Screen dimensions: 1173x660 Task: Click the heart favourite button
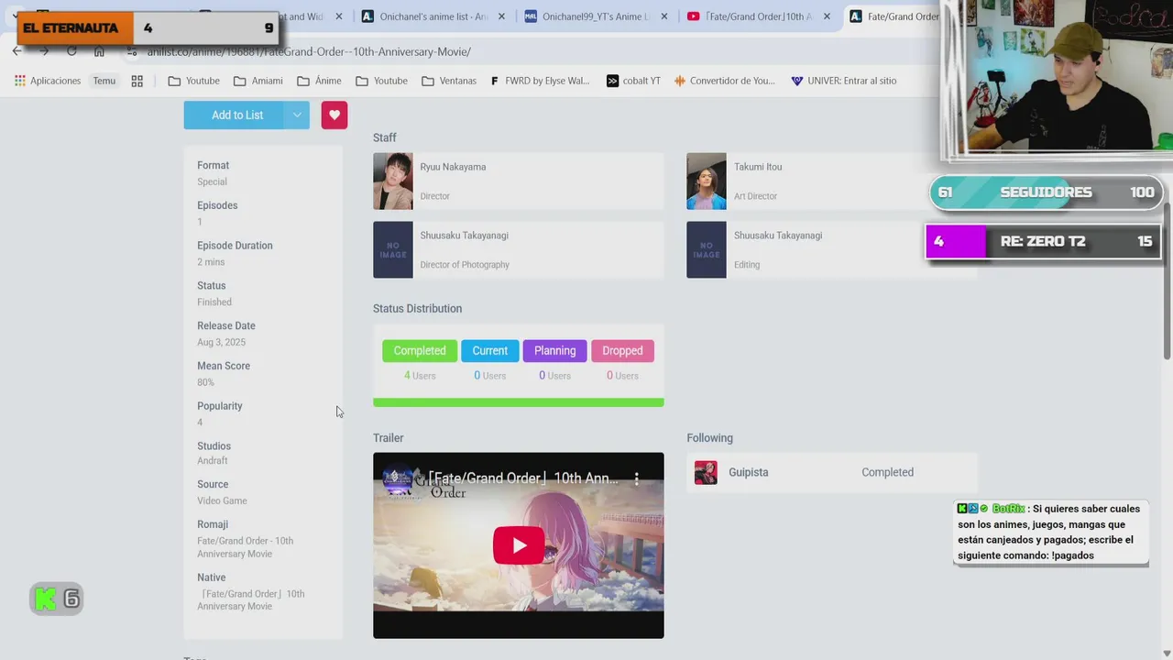[x=334, y=115]
